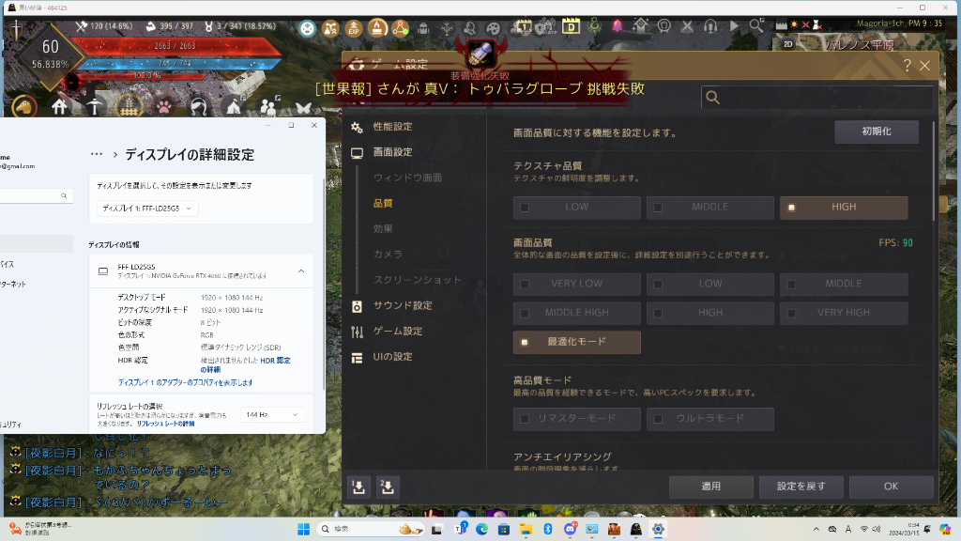
Task: Click the bare tree icon in top bar
Action: click(447, 28)
